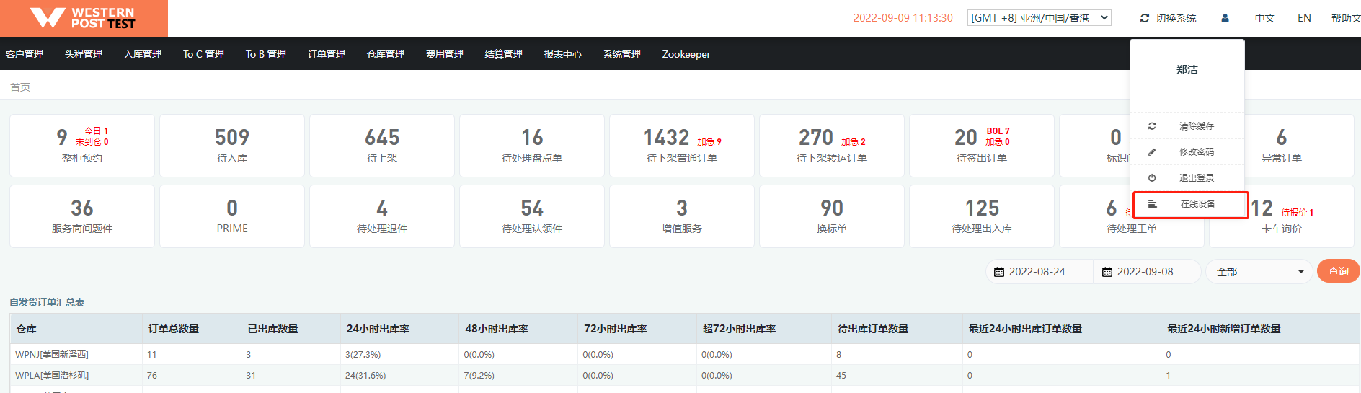This screenshot has height=393, width=1361.
Task: Open the 费用管理 menu
Action: point(445,54)
